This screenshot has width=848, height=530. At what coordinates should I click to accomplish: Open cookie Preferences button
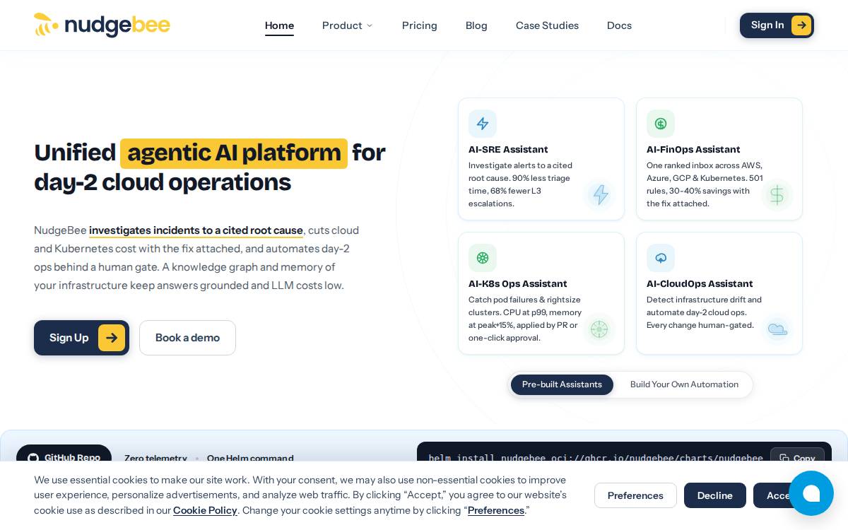pyautogui.click(x=635, y=495)
